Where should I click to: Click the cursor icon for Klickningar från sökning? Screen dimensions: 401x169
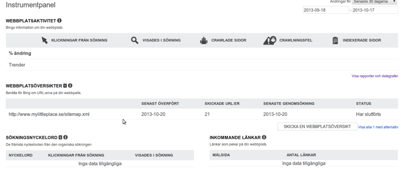tap(45, 40)
